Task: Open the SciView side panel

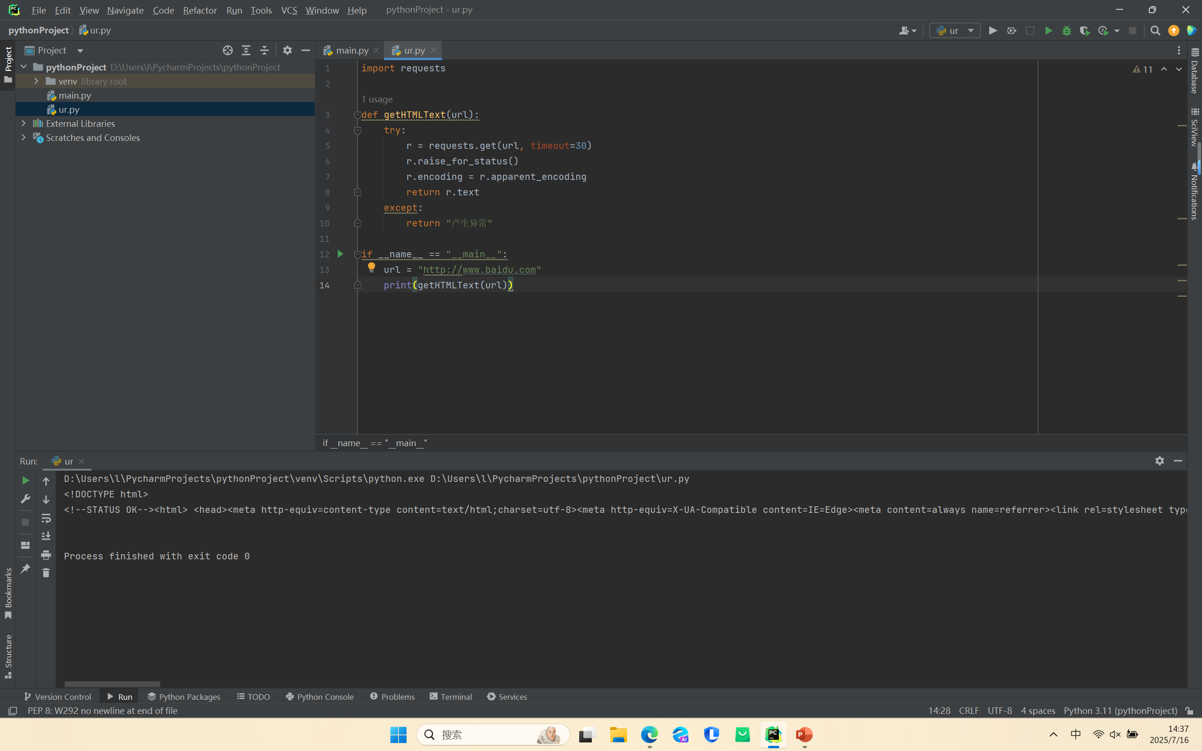Action: (1194, 127)
